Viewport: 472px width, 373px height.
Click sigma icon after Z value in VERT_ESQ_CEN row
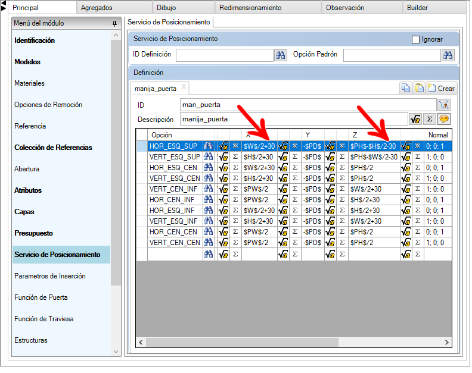[x=418, y=178]
